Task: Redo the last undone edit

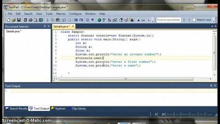Action: pyautogui.click(x=69, y=20)
